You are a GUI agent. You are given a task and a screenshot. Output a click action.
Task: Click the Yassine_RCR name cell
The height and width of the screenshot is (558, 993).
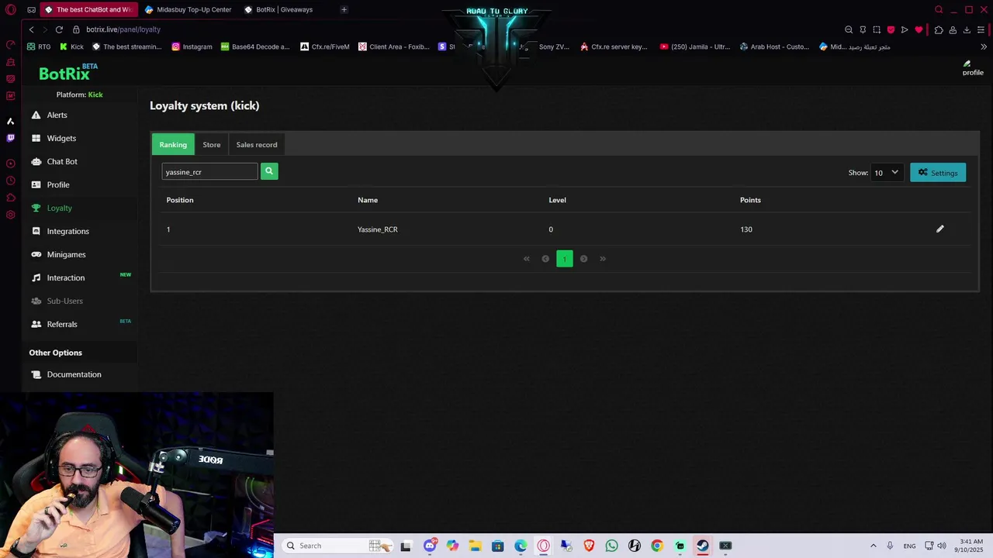click(378, 229)
